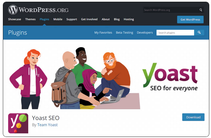
Task: Click the WordPress.org logo
Action: (38, 10)
